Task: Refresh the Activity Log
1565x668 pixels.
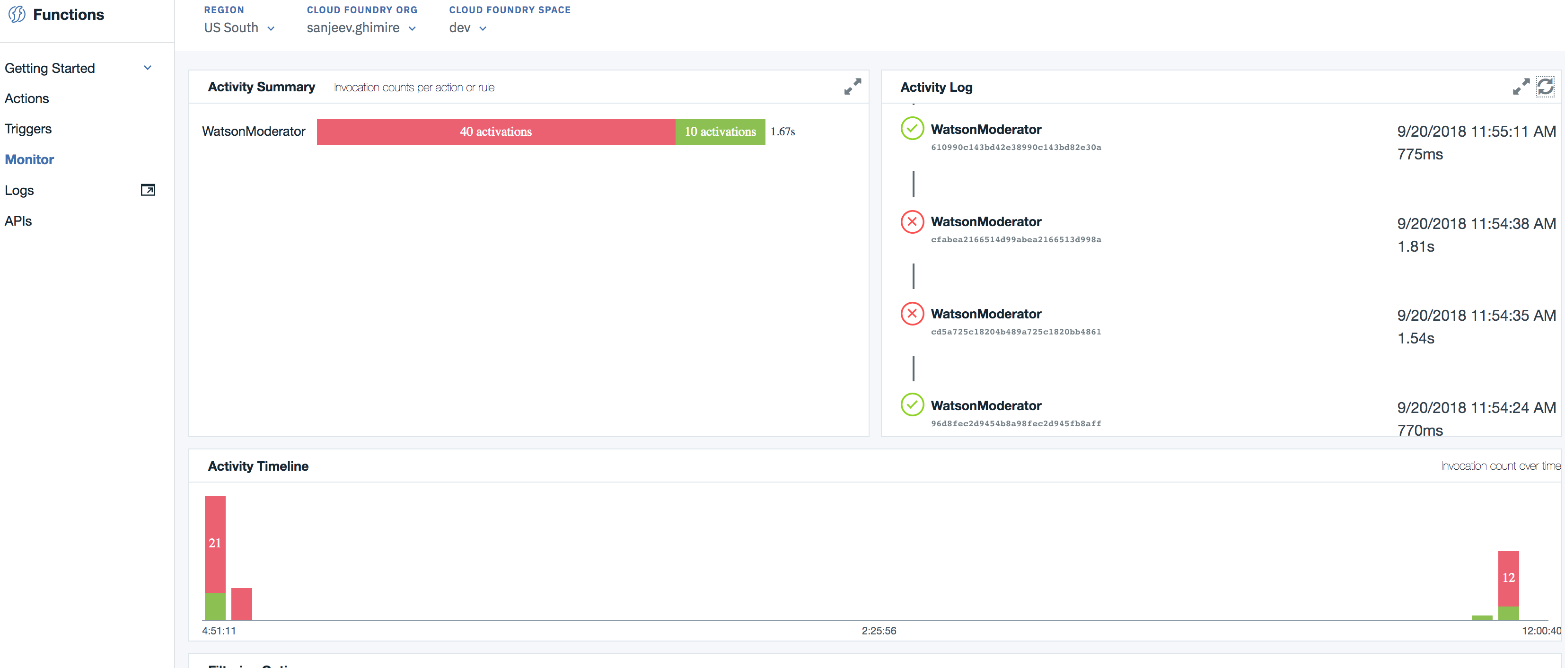Action: pos(1545,87)
